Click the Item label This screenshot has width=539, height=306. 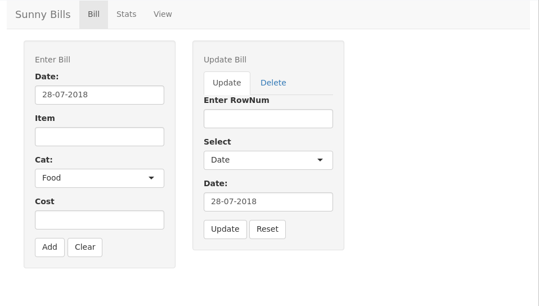(45, 118)
